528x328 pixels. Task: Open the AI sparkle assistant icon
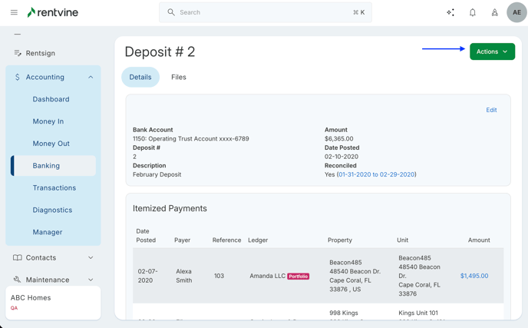(x=450, y=12)
